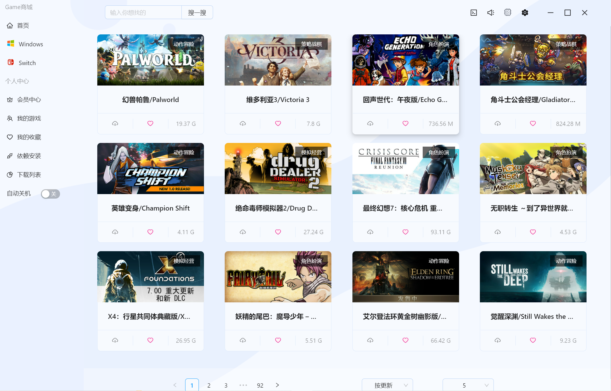Viewport: 611px width, 391px height.
Task: Open 我的游戏 my games
Action: 24,118
